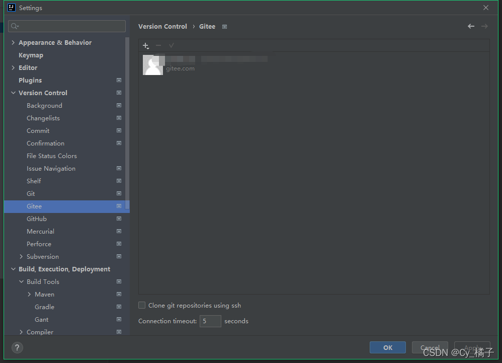
Task: Expand the Compiler node
Action: 21,332
